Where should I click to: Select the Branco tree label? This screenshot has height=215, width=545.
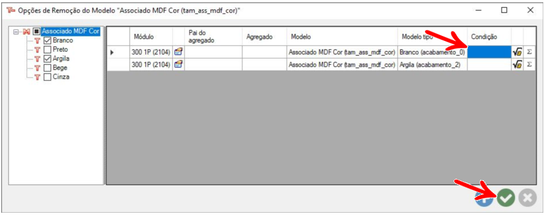pyautogui.click(x=63, y=40)
